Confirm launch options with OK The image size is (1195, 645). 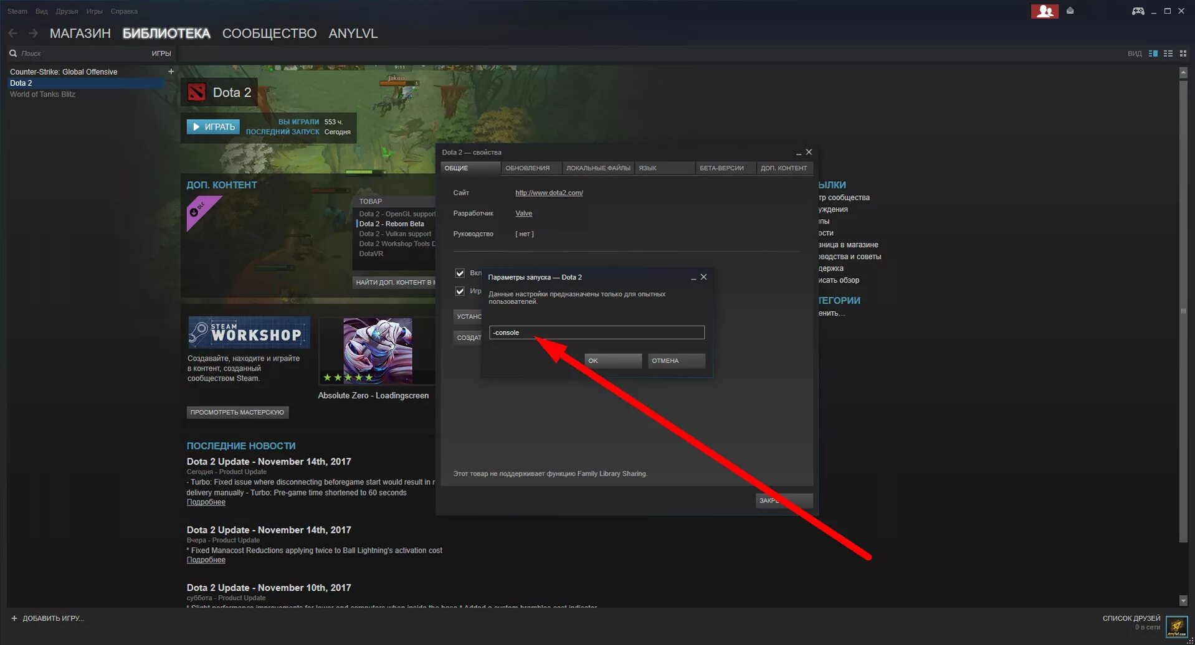[613, 360]
